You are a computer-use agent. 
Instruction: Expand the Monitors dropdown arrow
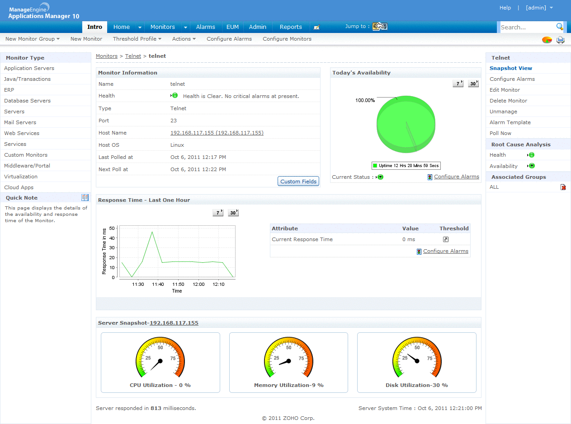pos(185,27)
